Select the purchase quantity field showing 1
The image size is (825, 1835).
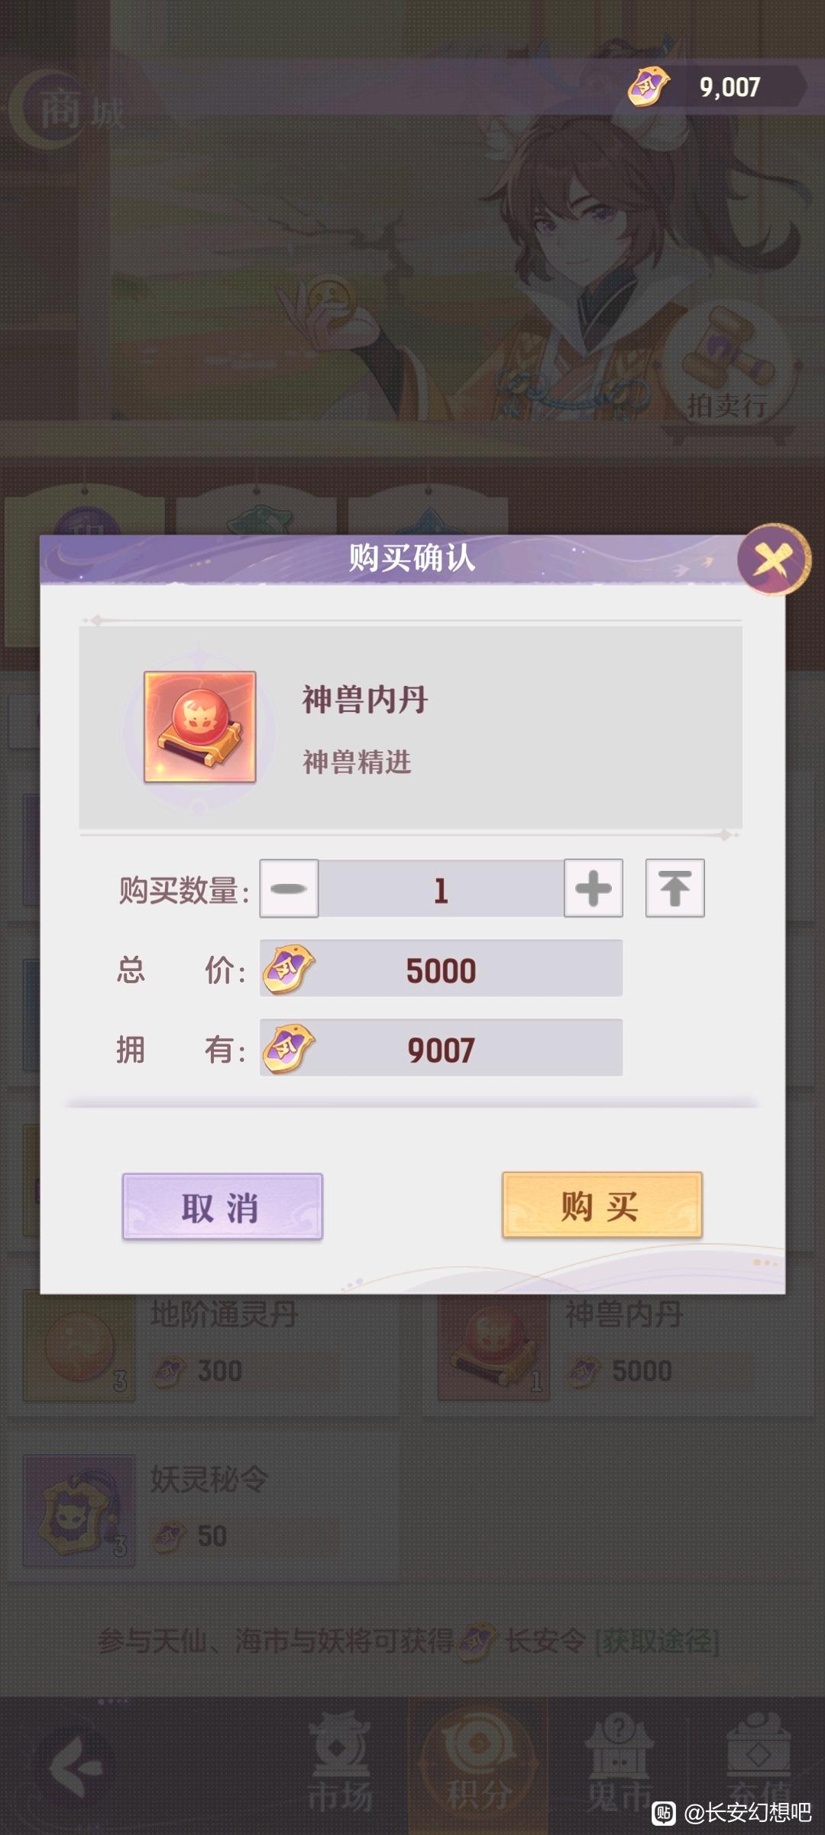(441, 888)
